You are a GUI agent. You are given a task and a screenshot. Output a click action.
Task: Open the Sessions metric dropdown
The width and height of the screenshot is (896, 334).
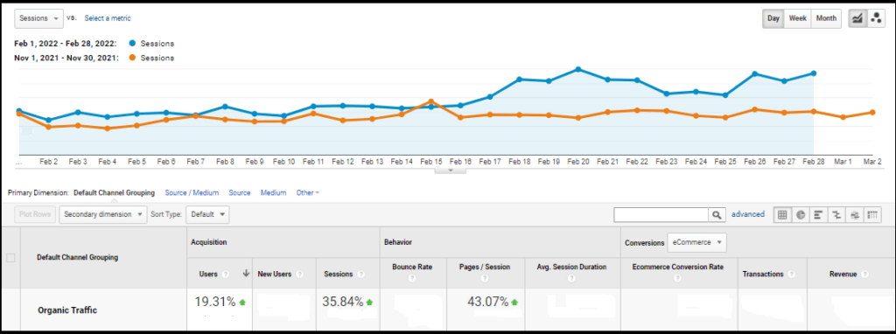(x=38, y=18)
